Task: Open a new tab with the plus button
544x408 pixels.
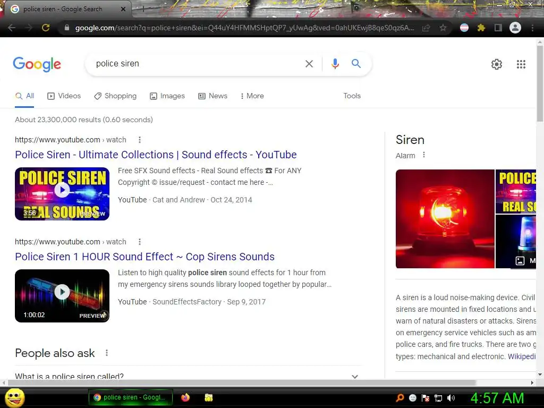Action: coord(143,10)
